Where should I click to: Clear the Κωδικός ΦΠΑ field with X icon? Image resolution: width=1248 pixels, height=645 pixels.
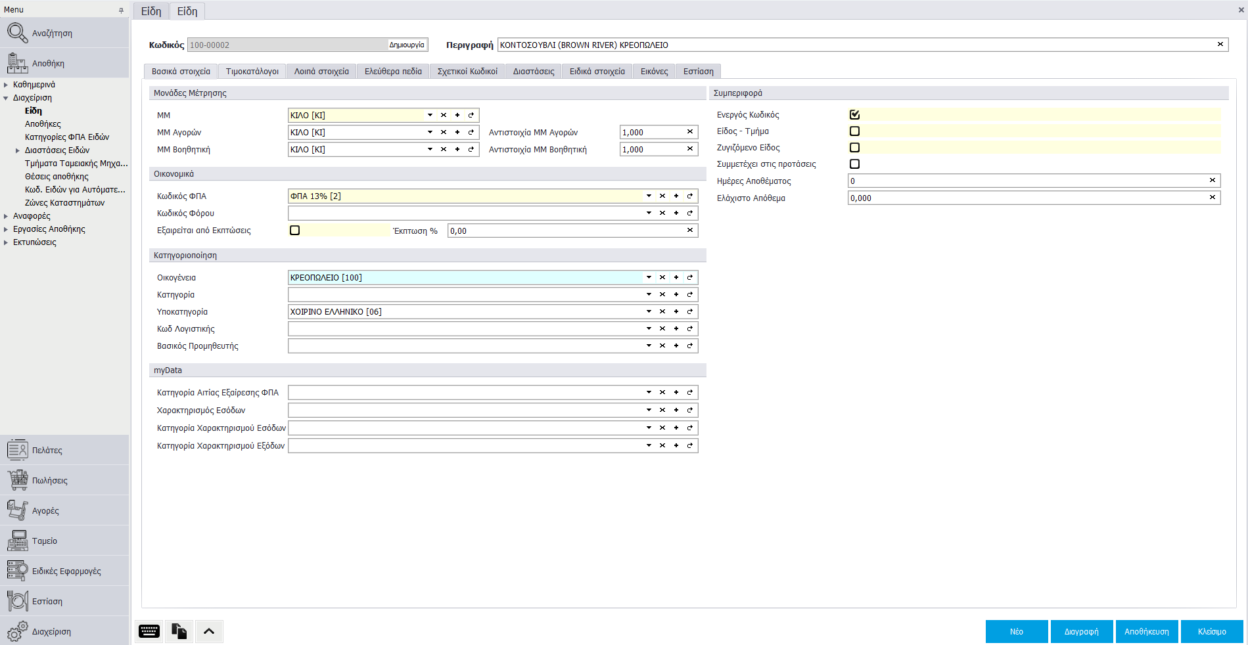point(662,196)
